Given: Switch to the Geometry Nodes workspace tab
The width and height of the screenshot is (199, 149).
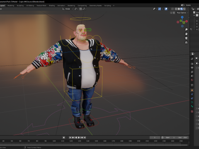Looking at the screenshot, I should [95, 5].
